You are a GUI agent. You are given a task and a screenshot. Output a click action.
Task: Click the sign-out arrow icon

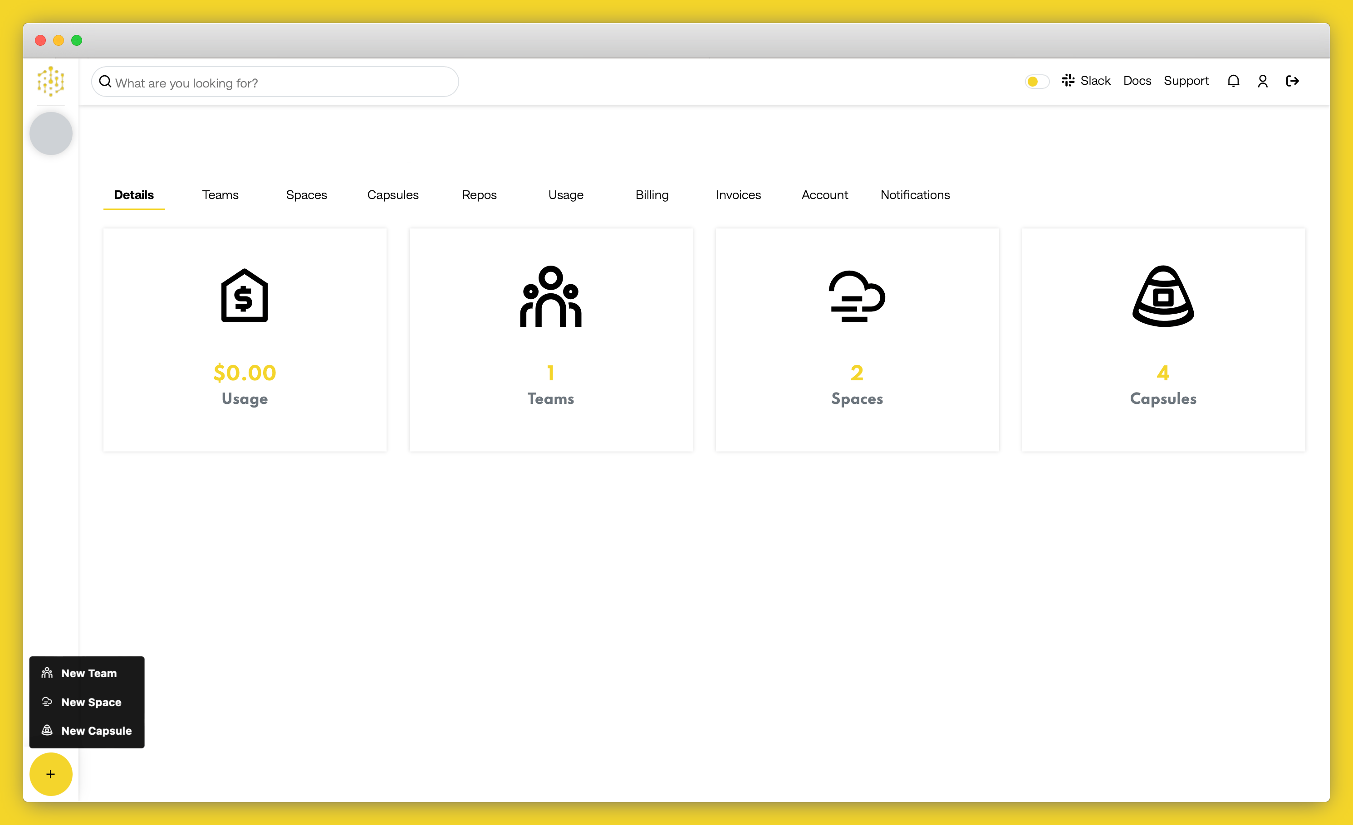point(1294,80)
